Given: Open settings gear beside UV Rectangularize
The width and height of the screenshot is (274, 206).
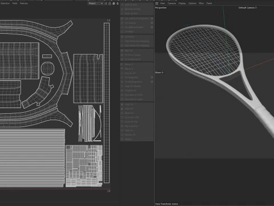Looking at the screenshot, I should [x=152, y=82].
